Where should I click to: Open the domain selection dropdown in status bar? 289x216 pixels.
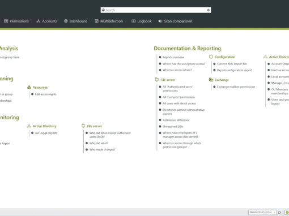tap(262, 212)
